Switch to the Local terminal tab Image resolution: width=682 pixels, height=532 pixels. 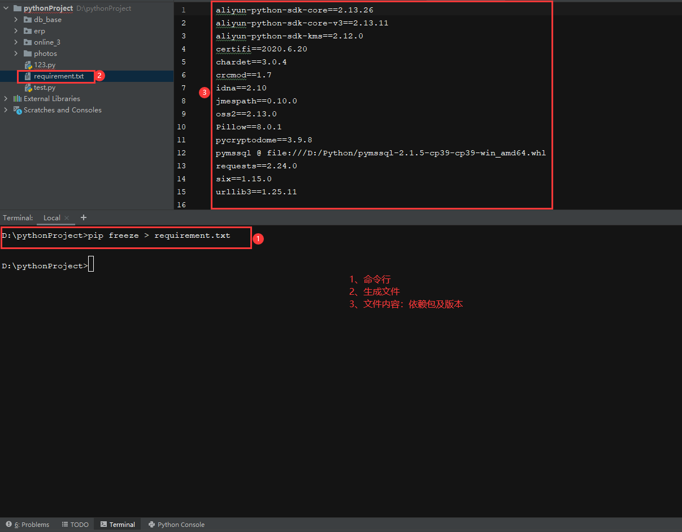click(x=51, y=218)
